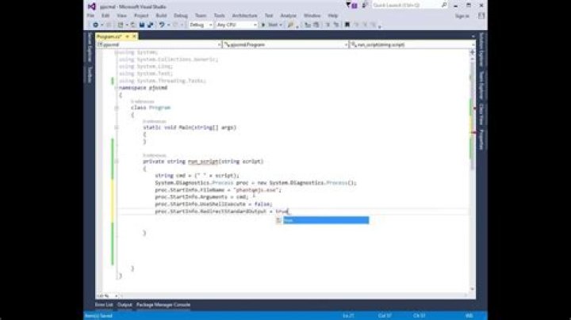Open the Toolbox side tab
The height and width of the screenshot is (320, 571).
point(89,74)
